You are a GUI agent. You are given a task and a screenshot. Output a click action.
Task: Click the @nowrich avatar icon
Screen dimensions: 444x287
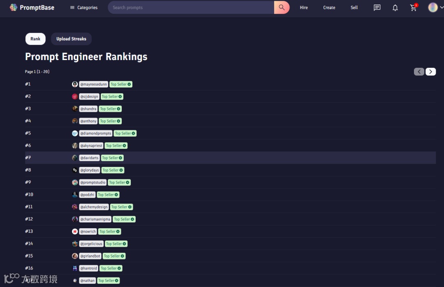[75, 231]
